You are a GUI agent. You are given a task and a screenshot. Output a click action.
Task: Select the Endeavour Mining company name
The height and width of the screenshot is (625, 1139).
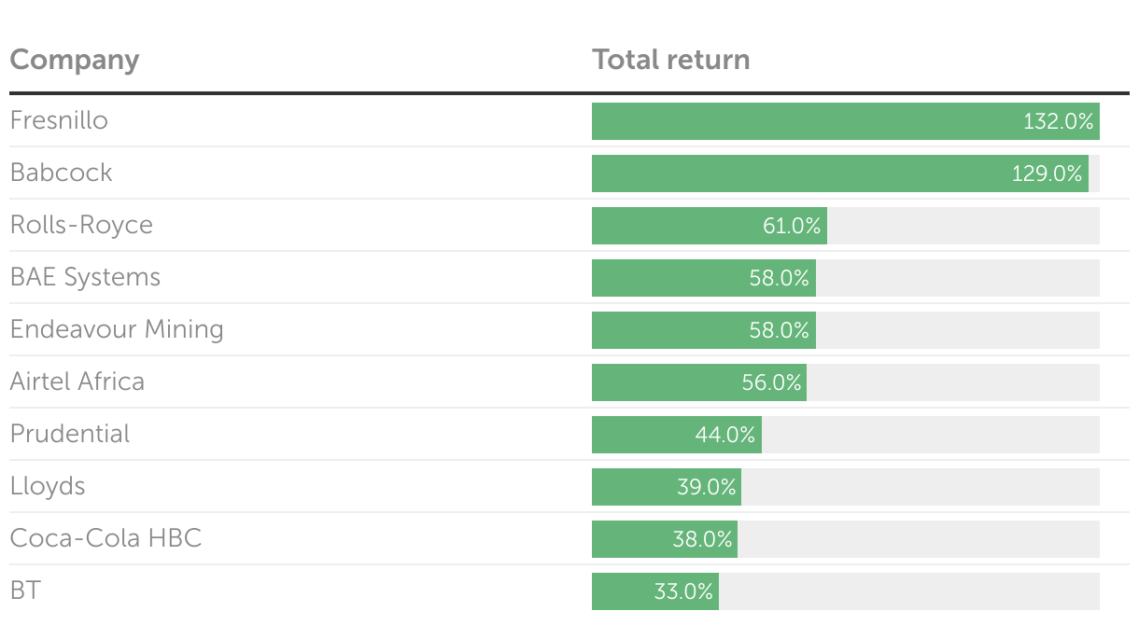117,329
